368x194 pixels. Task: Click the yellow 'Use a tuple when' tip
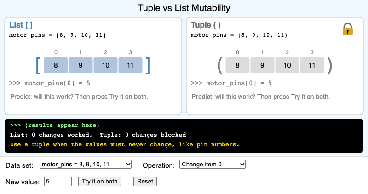(125, 144)
